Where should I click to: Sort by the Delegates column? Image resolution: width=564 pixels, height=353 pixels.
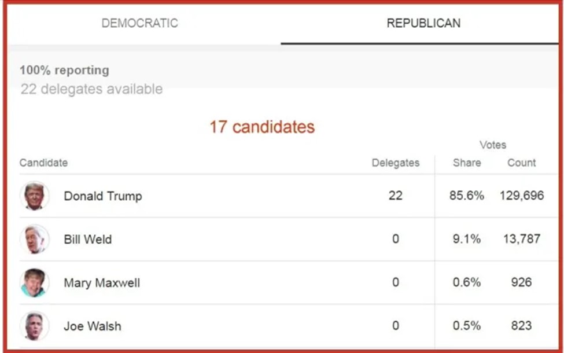point(396,163)
